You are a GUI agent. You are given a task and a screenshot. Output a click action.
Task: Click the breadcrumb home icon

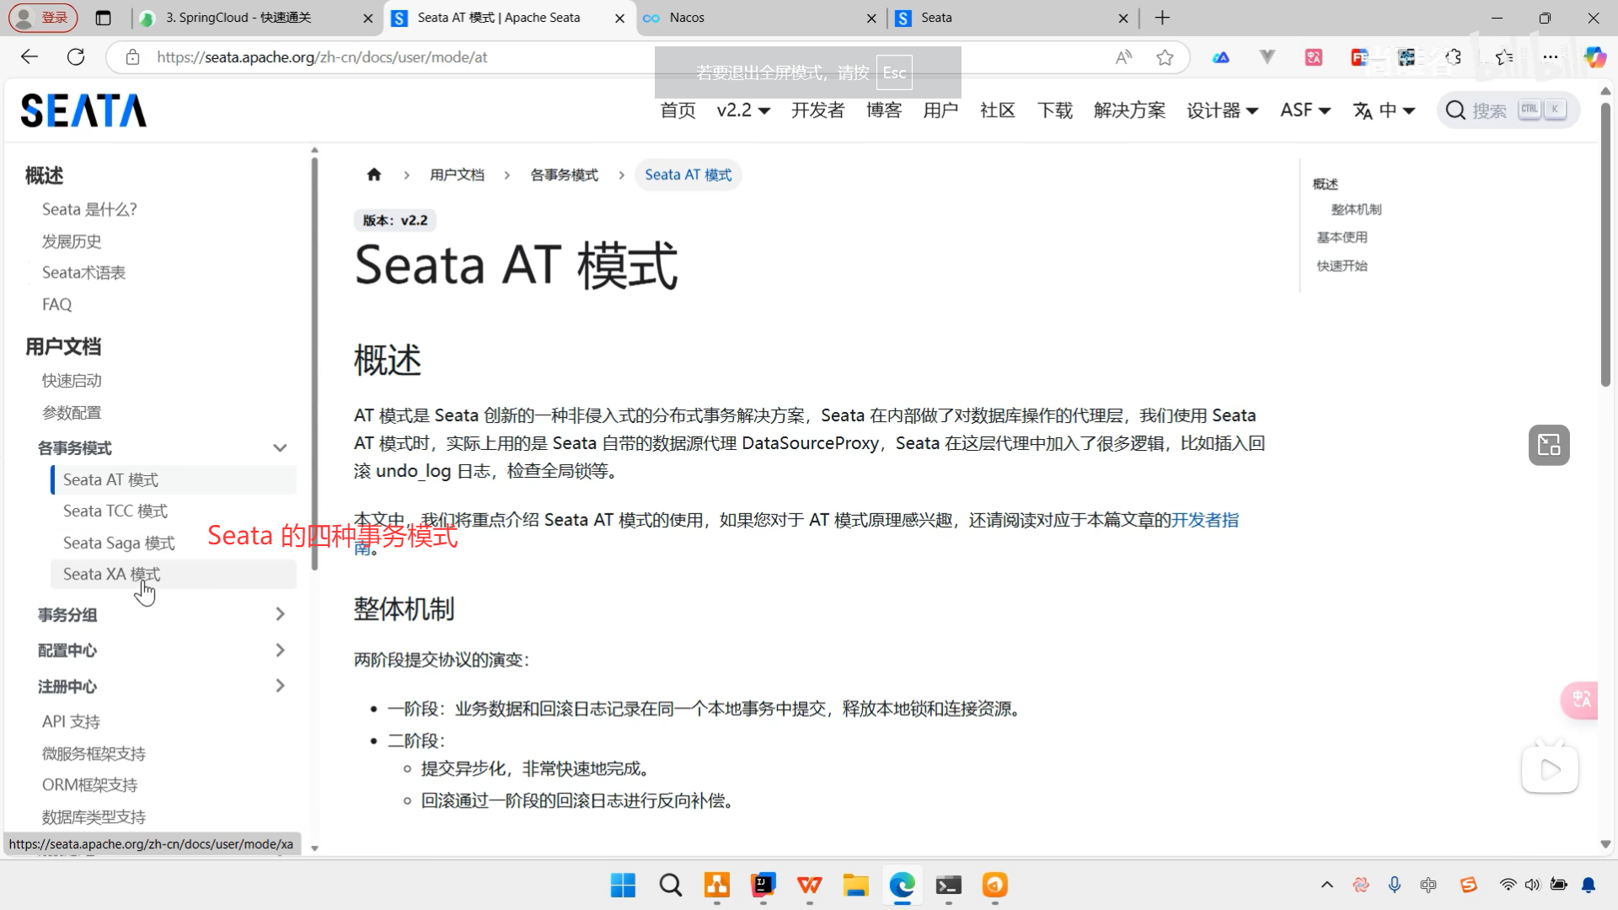(x=374, y=174)
